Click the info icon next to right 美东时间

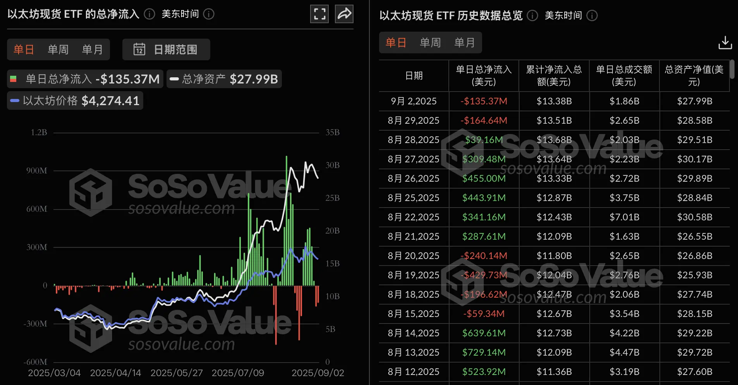pyautogui.click(x=592, y=16)
